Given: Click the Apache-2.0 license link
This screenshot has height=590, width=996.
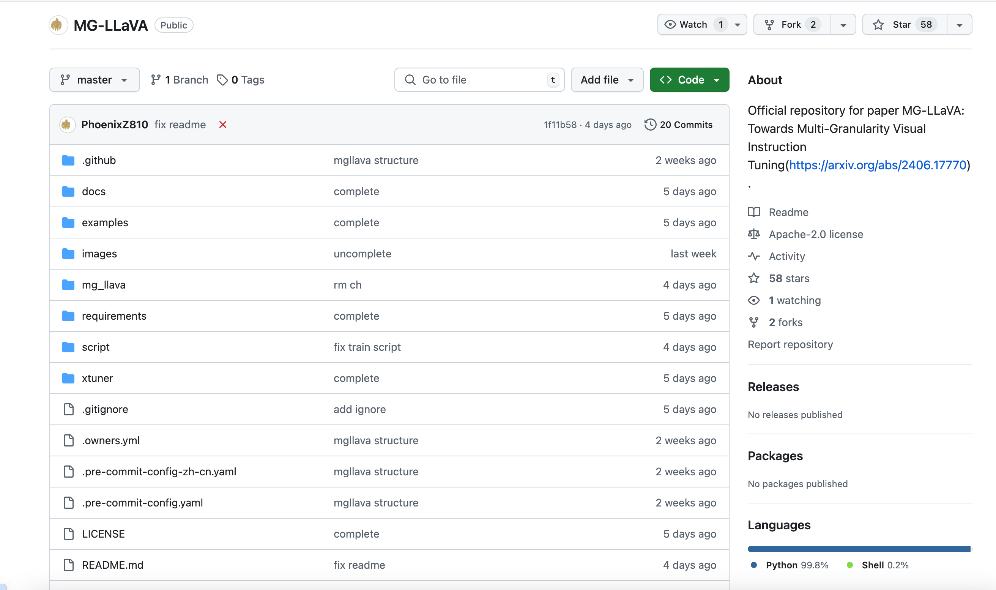Looking at the screenshot, I should tap(816, 234).
